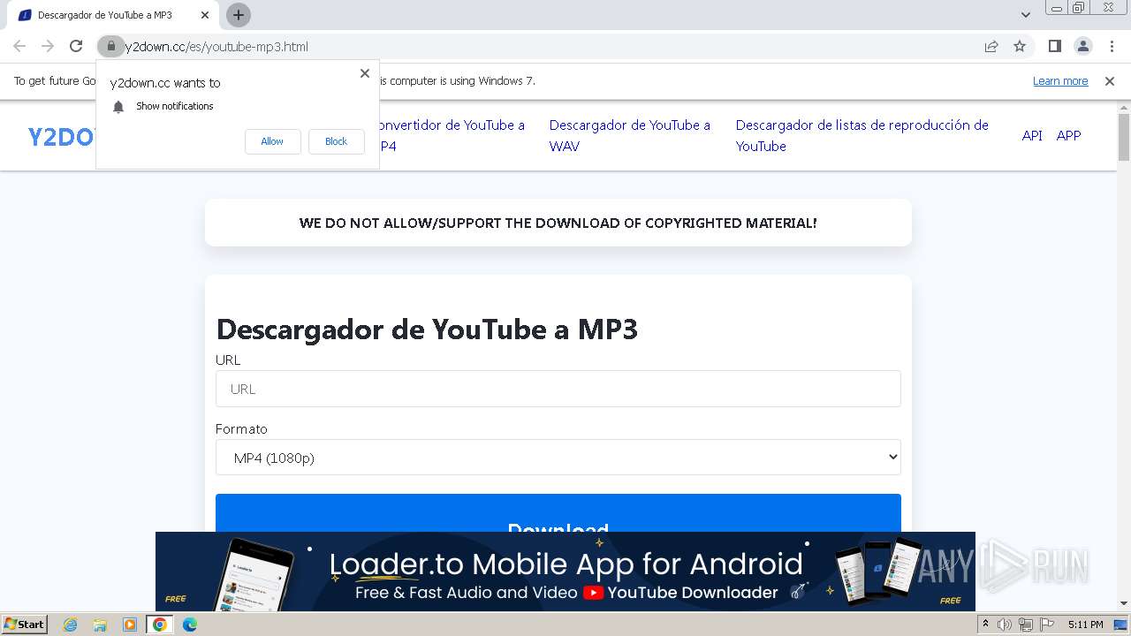Expand the Formato dropdown showing MP4 (1080p)

(558, 458)
